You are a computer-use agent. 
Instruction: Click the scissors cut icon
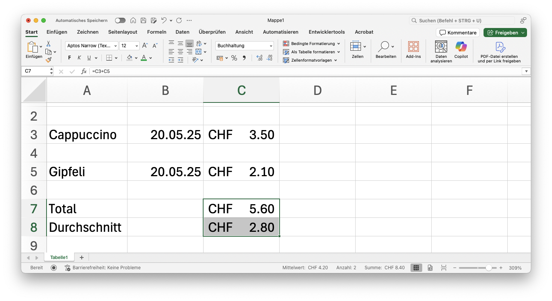(x=48, y=44)
